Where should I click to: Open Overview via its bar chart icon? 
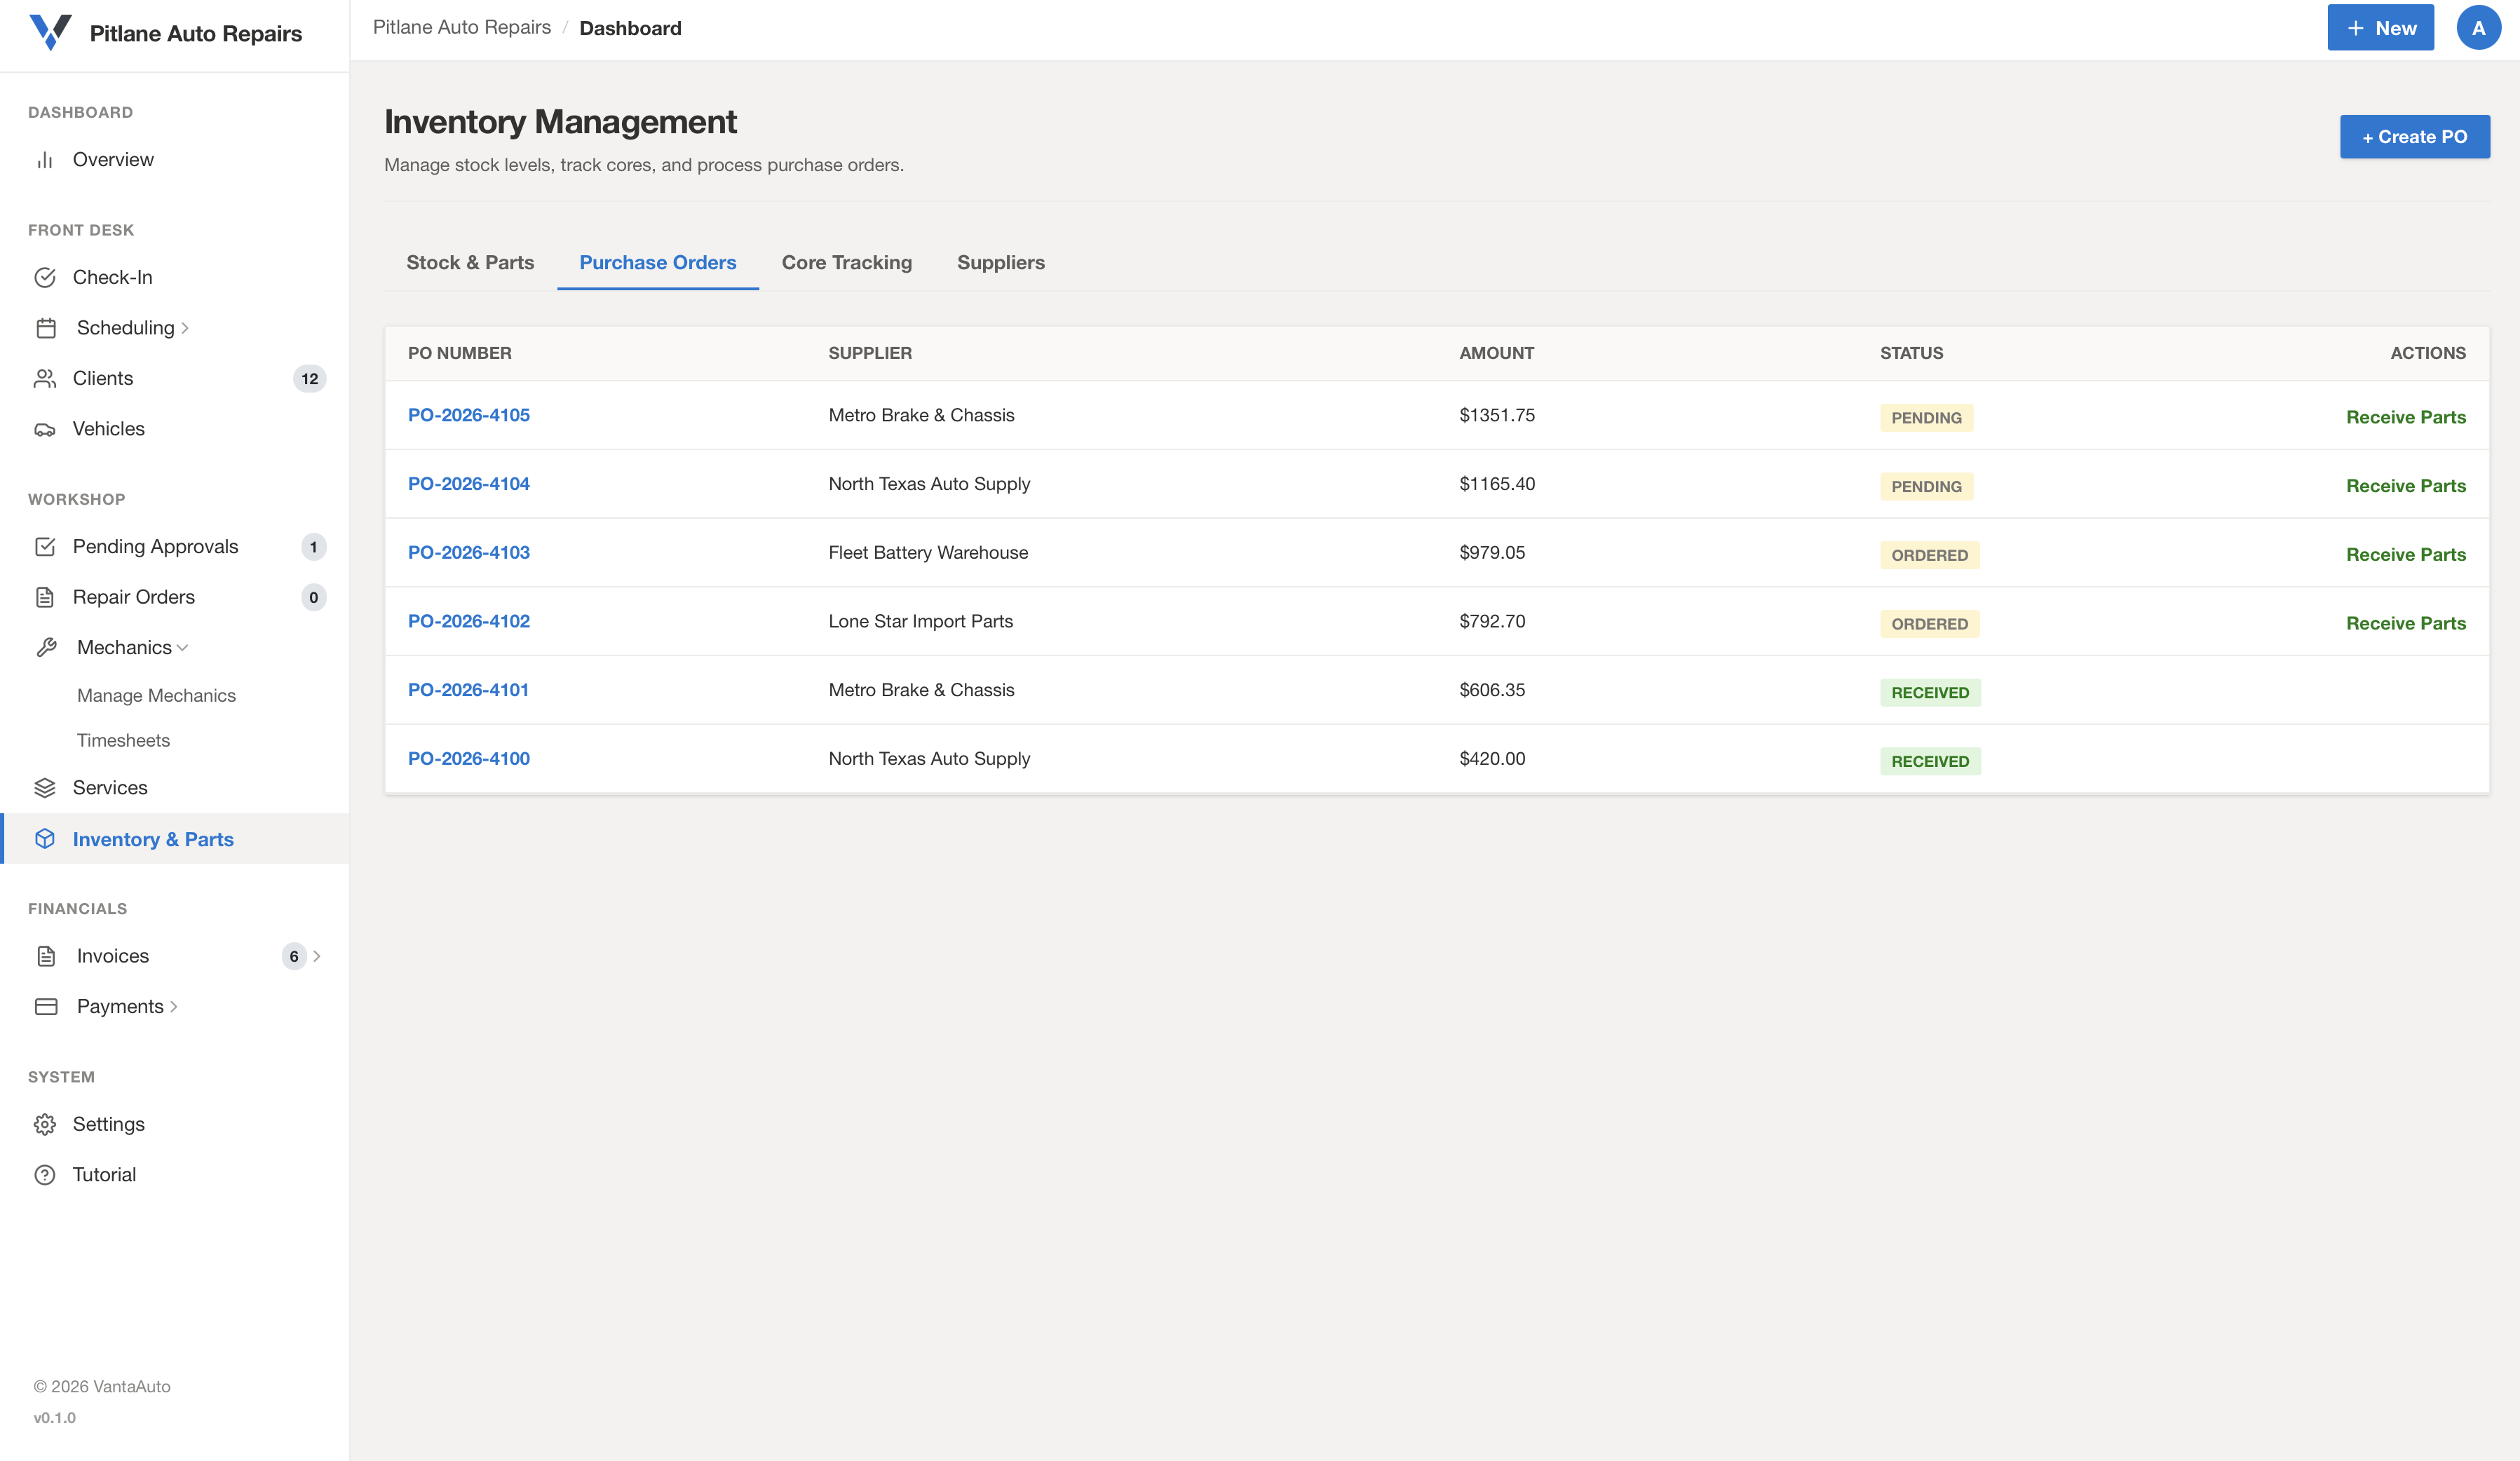pyautogui.click(x=45, y=160)
